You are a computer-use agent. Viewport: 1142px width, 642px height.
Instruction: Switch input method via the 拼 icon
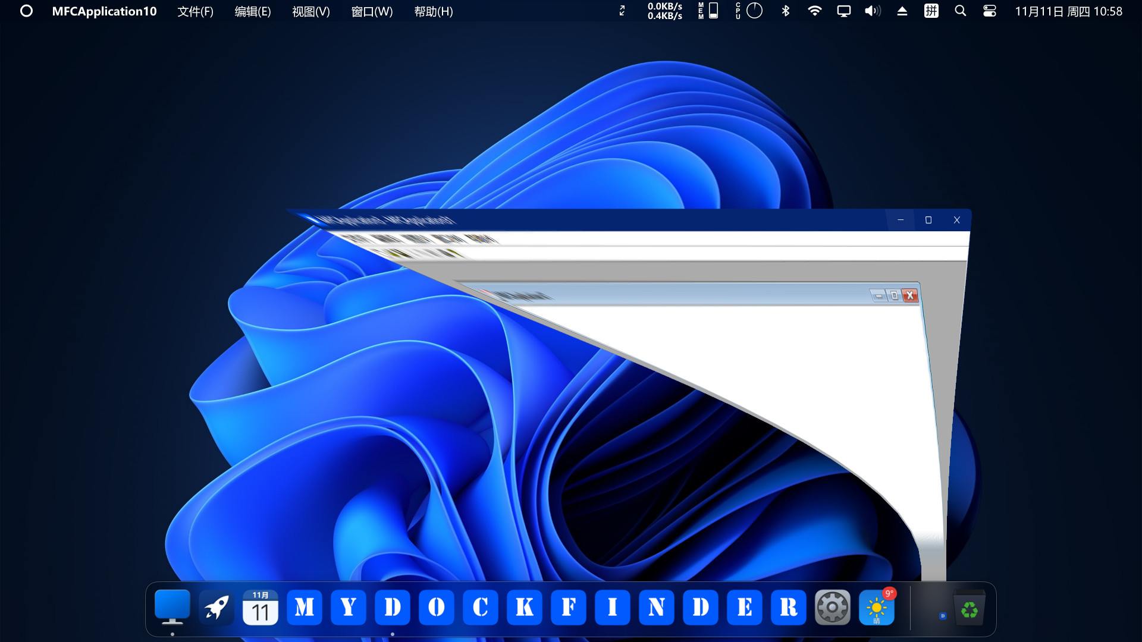point(931,11)
